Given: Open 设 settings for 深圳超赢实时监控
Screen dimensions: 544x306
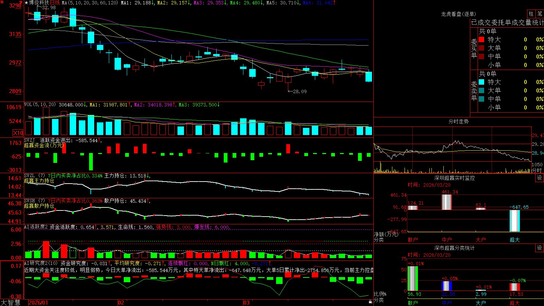Looking at the screenshot, I should click(x=540, y=178).
